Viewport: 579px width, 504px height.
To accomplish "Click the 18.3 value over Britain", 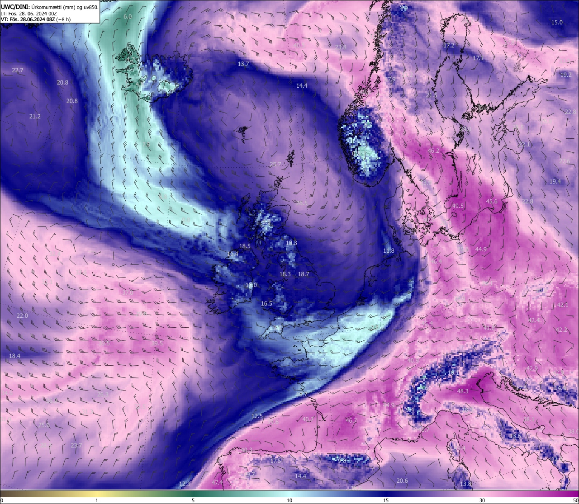I will (x=285, y=274).
